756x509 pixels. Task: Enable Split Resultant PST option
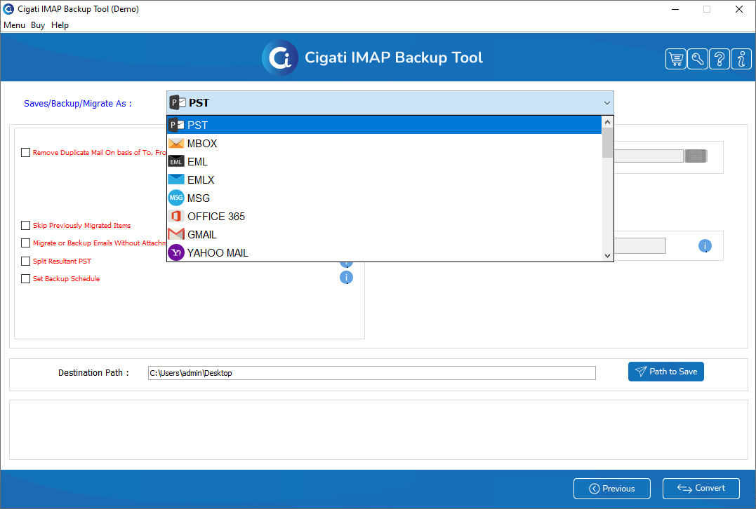pyautogui.click(x=25, y=261)
